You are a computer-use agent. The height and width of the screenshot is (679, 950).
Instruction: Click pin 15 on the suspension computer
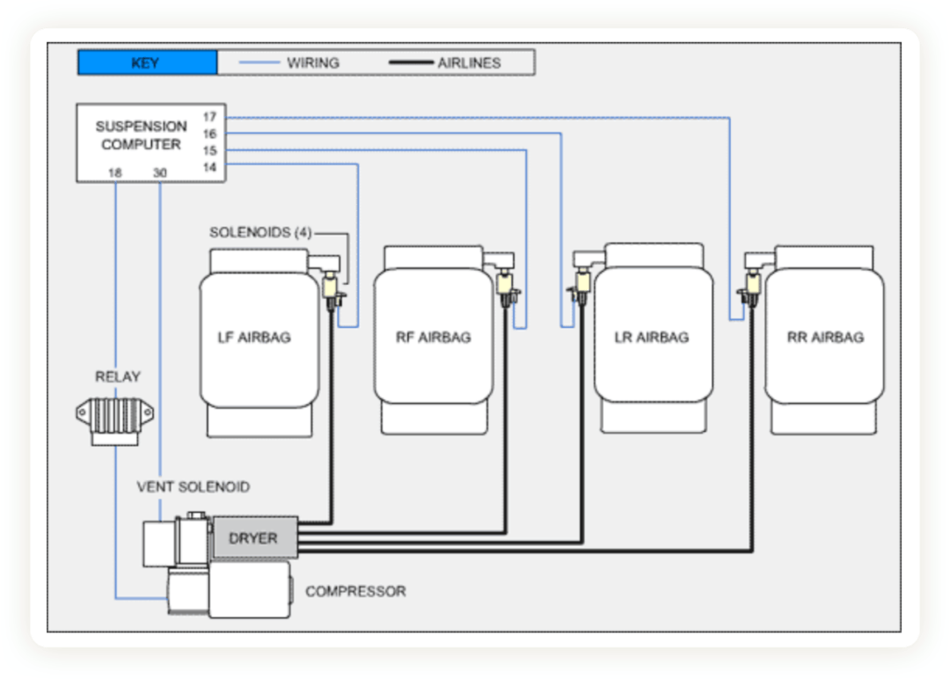209,150
